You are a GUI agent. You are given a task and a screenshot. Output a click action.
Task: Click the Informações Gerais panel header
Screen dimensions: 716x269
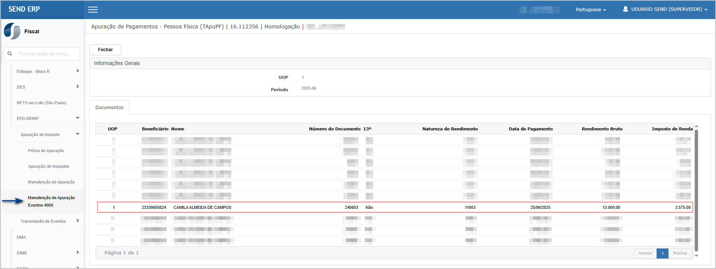[400, 64]
